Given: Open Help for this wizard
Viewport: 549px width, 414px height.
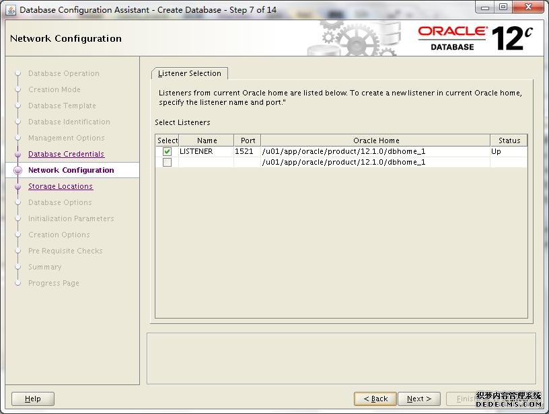Looking at the screenshot, I should coord(33,399).
